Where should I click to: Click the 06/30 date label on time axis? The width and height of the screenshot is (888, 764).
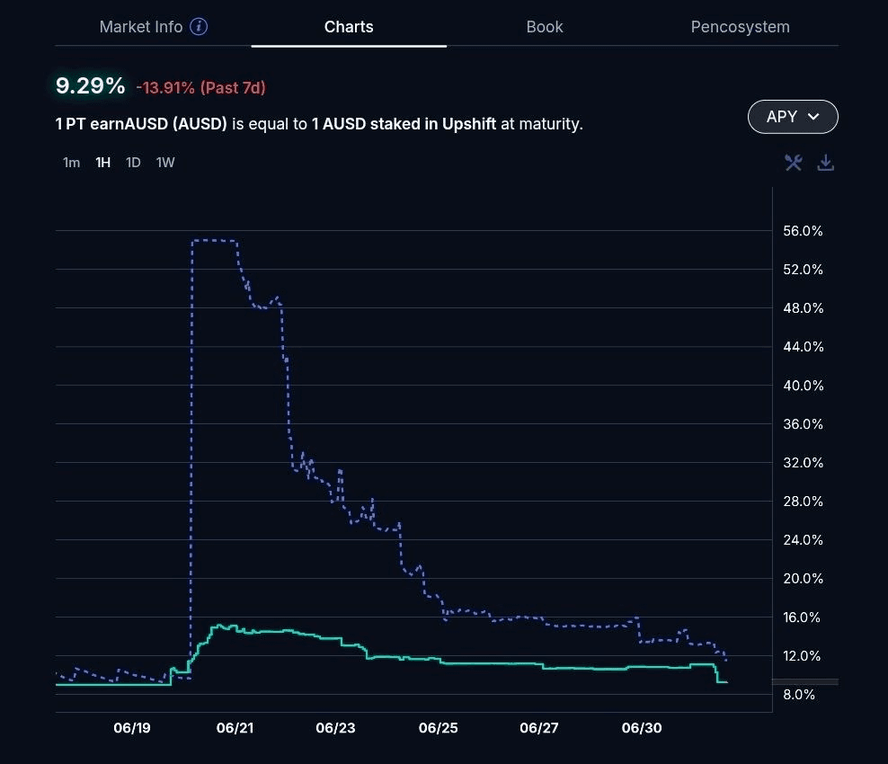[642, 728]
